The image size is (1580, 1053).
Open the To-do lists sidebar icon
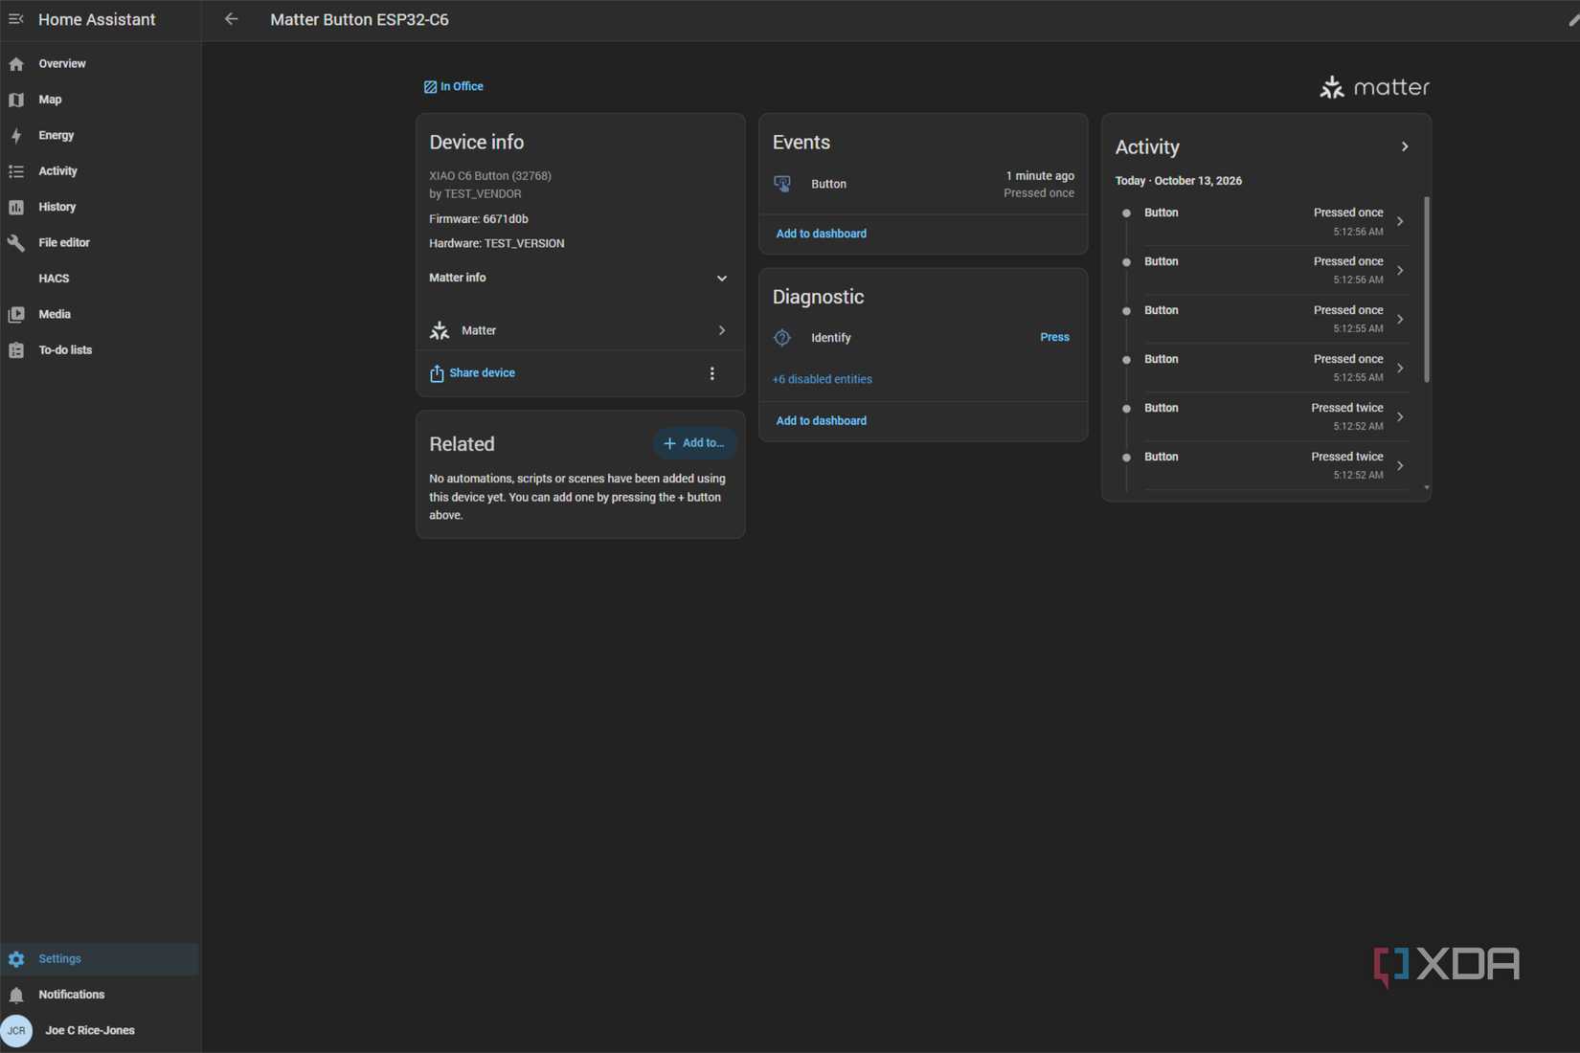[16, 350]
